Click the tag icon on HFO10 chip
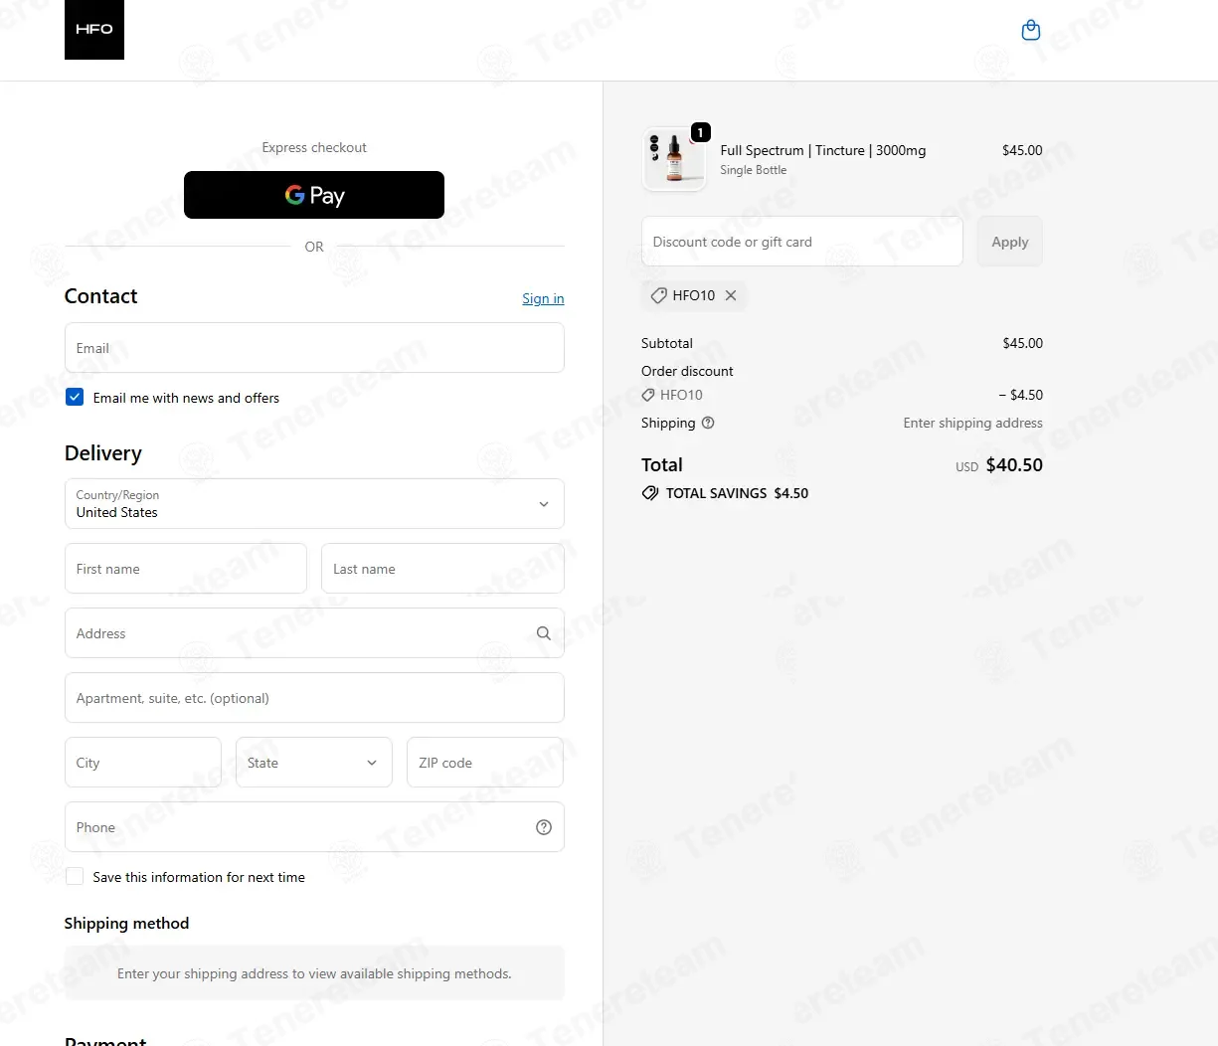1218x1046 pixels. pyautogui.click(x=658, y=295)
